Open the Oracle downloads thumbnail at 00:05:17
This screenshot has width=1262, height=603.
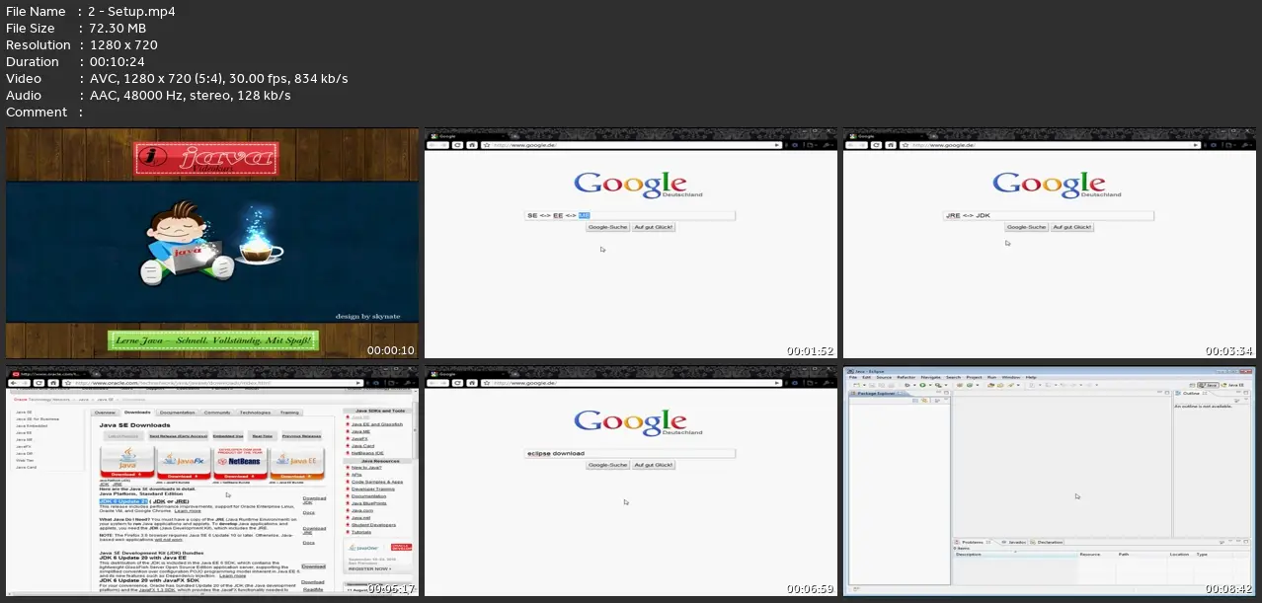[212, 481]
